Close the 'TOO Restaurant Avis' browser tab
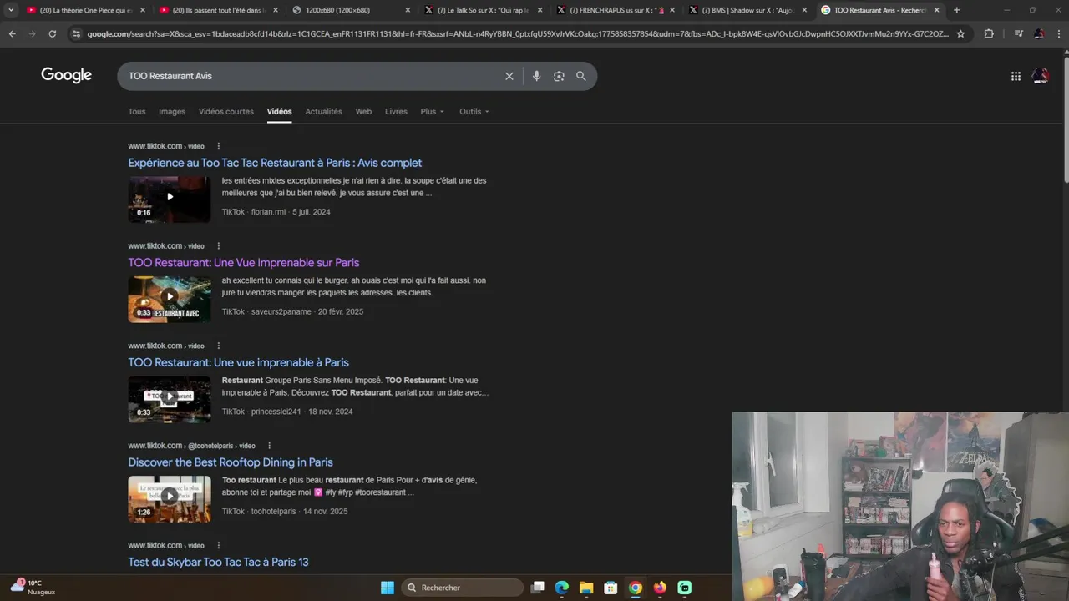Image resolution: width=1069 pixels, height=601 pixels. click(936, 10)
